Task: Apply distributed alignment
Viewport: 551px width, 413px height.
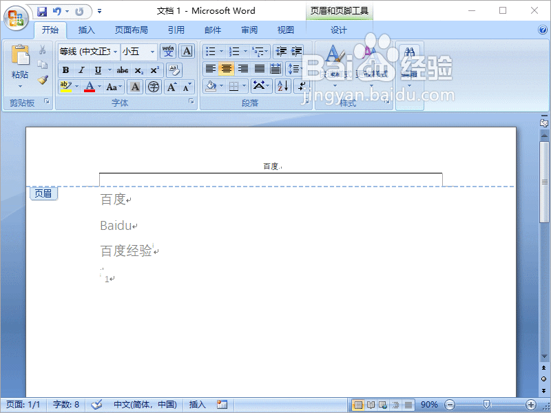Action: coord(276,68)
